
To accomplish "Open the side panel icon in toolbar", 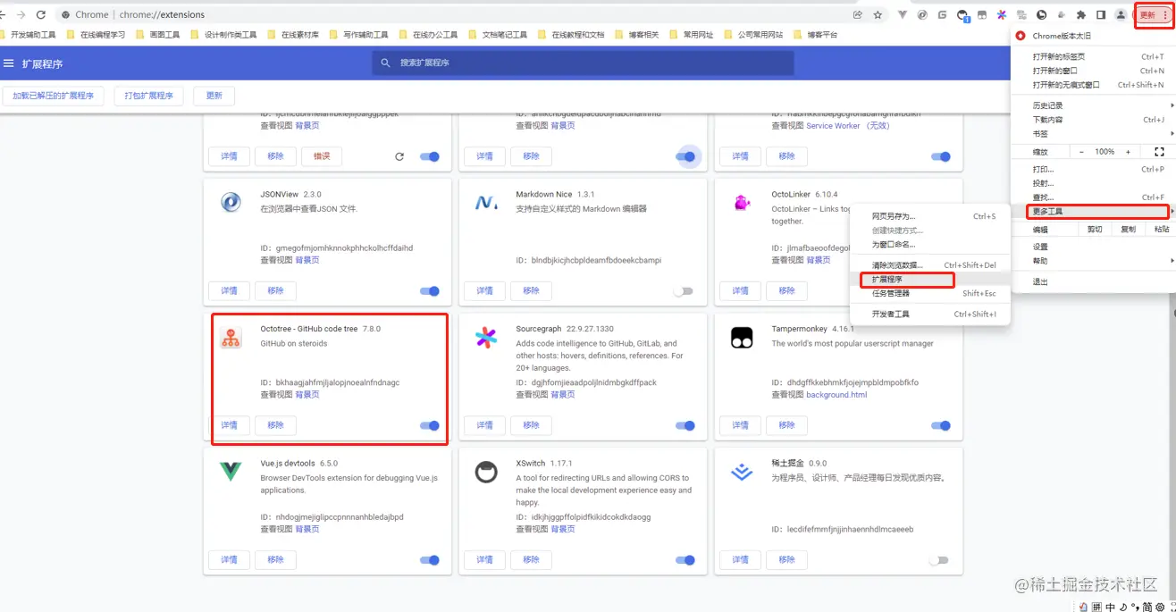I will click(x=1101, y=14).
